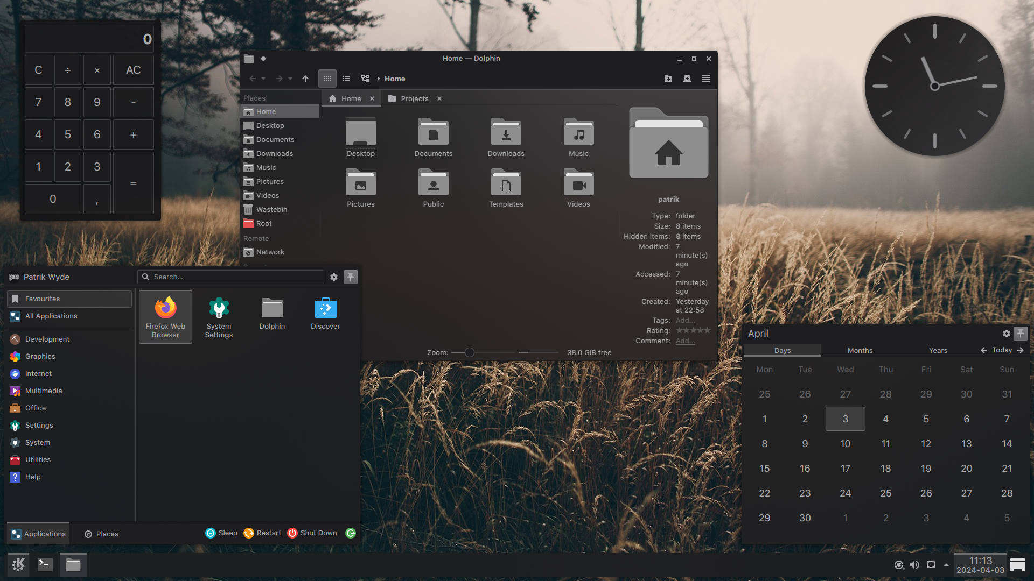The image size is (1034, 581).
Task: Click Add comment link in info panel
Action: coord(685,341)
